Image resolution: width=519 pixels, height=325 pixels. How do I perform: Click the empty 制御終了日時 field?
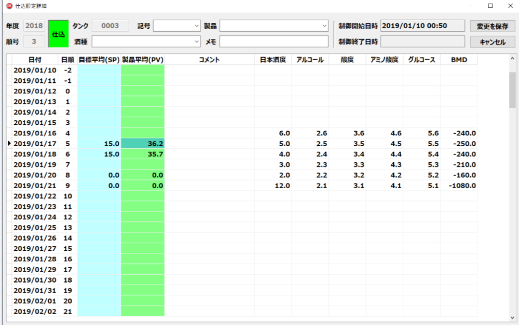[x=422, y=41]
